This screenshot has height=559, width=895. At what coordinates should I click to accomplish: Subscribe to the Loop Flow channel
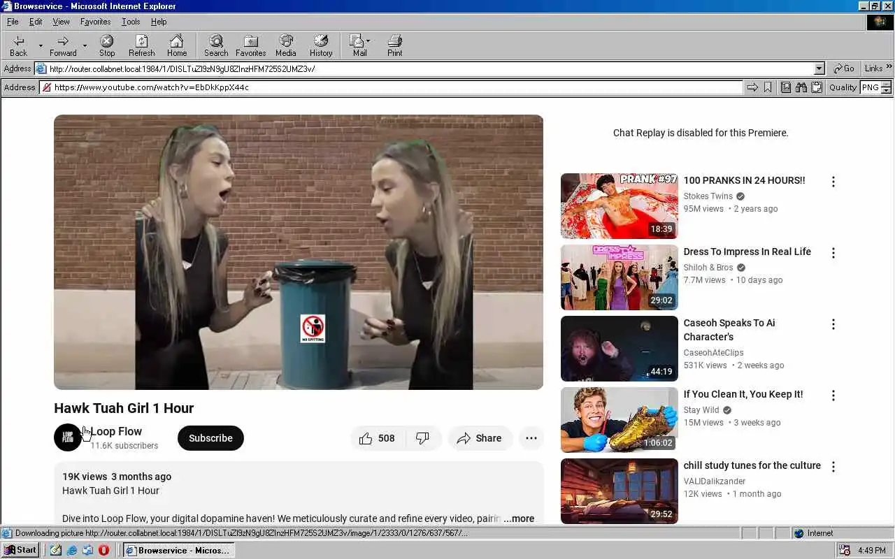[x=210, y=438]
